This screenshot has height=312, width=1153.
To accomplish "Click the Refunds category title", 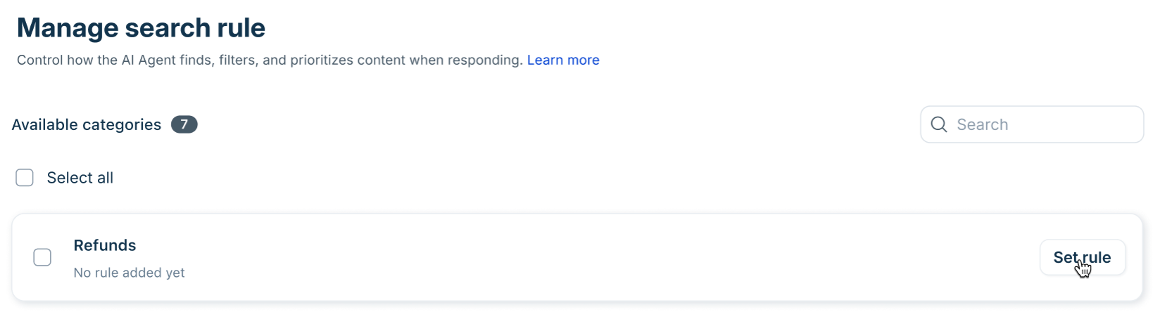I will tap(105, 245).
